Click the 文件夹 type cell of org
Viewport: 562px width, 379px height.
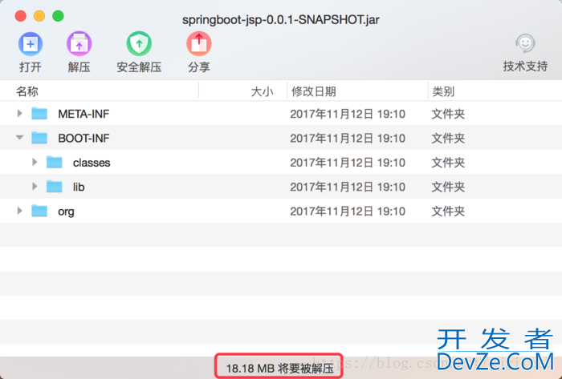coord(448,212)
